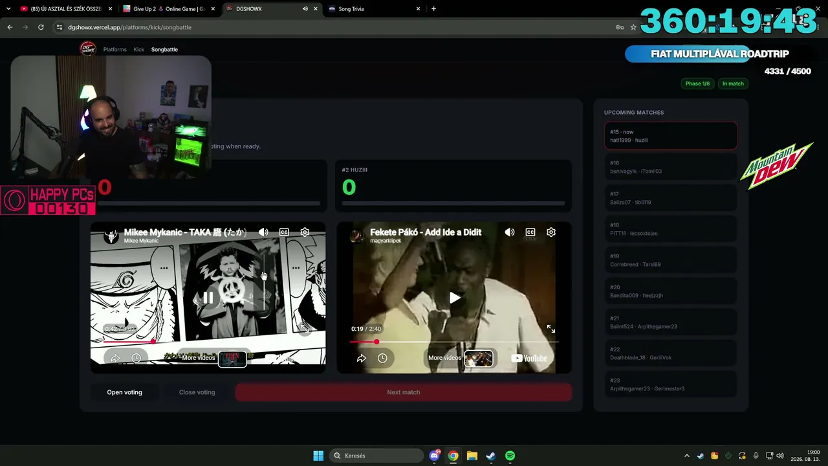Select match #20 Bandita009 vs heejzzjh
828x466 pixels.
click(671, 291)
